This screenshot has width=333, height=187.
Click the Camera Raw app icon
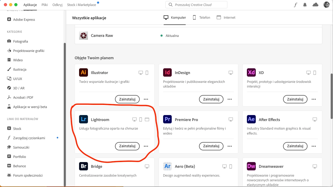pos(84,36)
